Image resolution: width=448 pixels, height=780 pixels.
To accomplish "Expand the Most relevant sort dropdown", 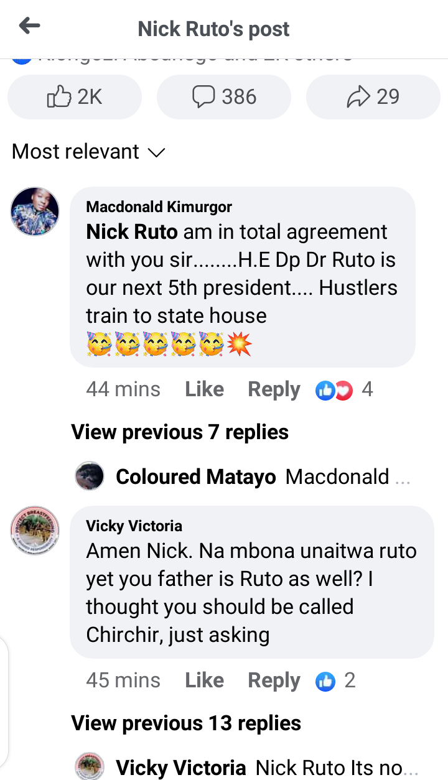I will click(x=88, y=152).
